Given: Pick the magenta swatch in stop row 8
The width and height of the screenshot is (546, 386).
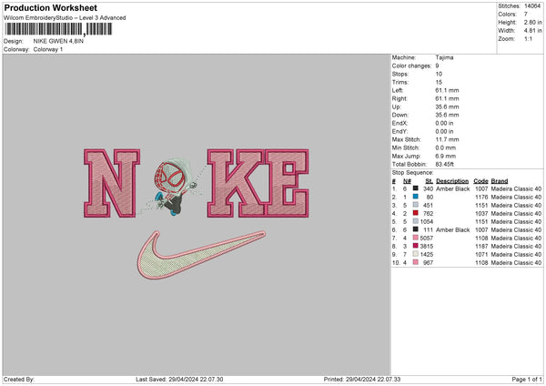Looking at the screenshot, I should 416,246.
